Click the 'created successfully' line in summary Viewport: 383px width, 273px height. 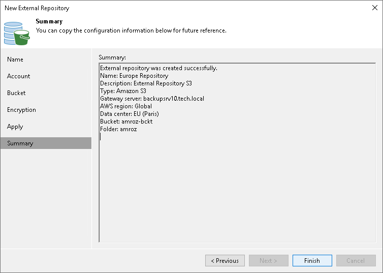coord(158,68)
